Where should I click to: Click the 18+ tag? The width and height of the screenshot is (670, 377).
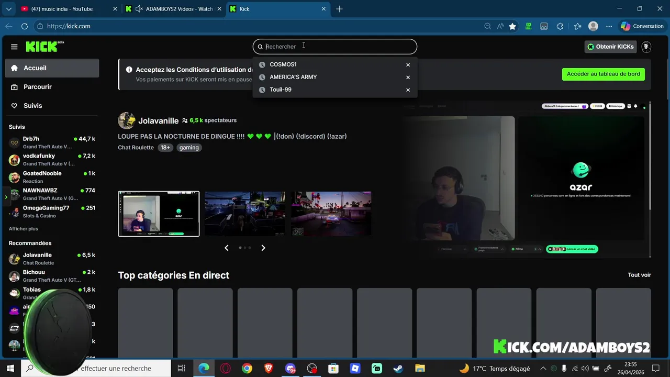click(x=165, y=148)
